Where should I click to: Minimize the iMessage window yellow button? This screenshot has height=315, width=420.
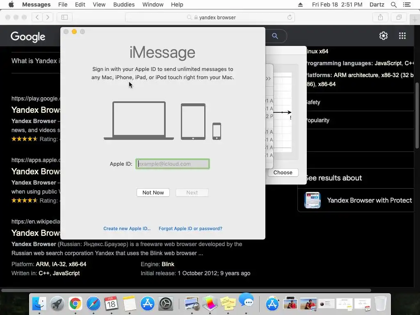pos(74,32)
